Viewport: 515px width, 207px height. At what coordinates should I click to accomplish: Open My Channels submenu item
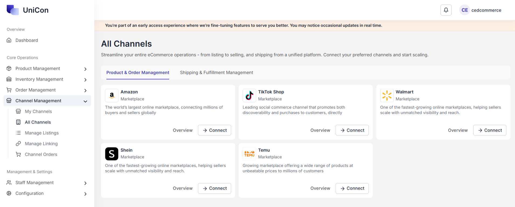38,111
